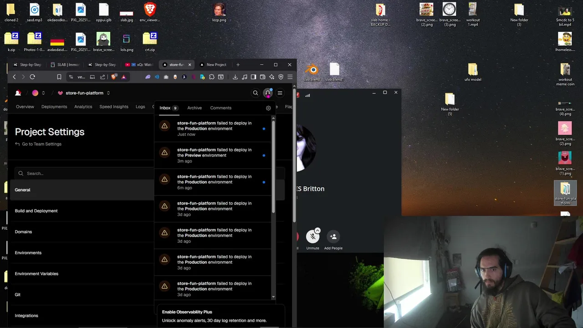Click the Brave VPN shield icon
This screenshot has height=328, width=583.
point(281,77)
